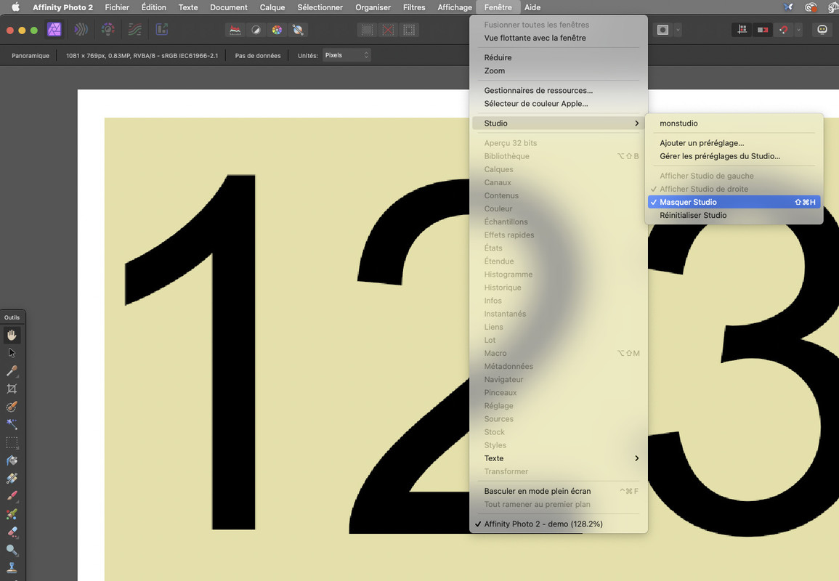Open the Aide menu
This screenshot has height=581, width=839.
[532, 7]
